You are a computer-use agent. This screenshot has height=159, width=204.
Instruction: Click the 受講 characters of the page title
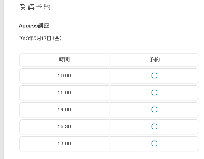tap(27, 7)
